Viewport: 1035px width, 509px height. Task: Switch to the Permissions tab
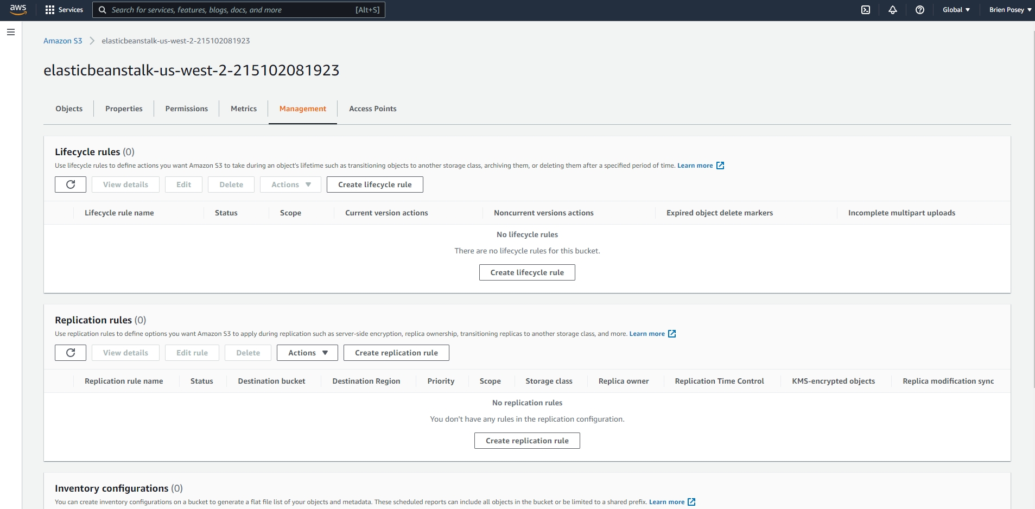tap(187, 109)
